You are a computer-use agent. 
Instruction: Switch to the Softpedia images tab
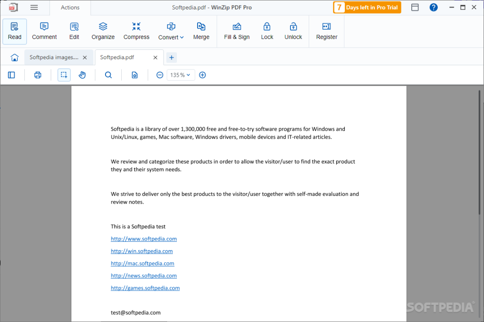(x=54, y=57)
